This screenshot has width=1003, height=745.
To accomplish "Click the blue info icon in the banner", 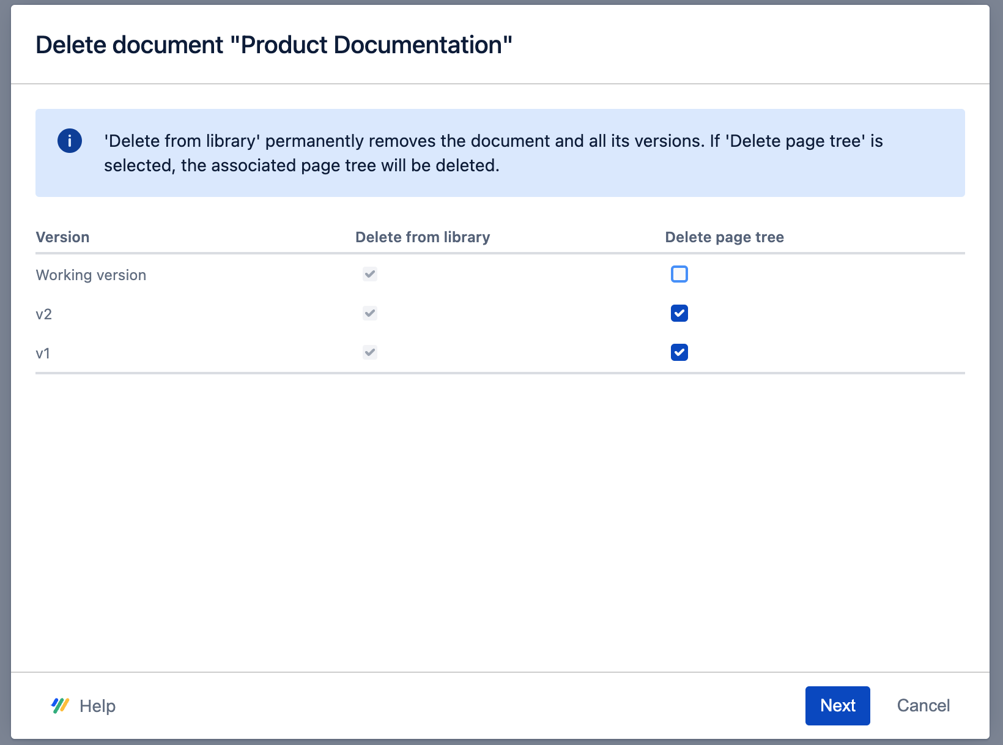I will 69,141.
